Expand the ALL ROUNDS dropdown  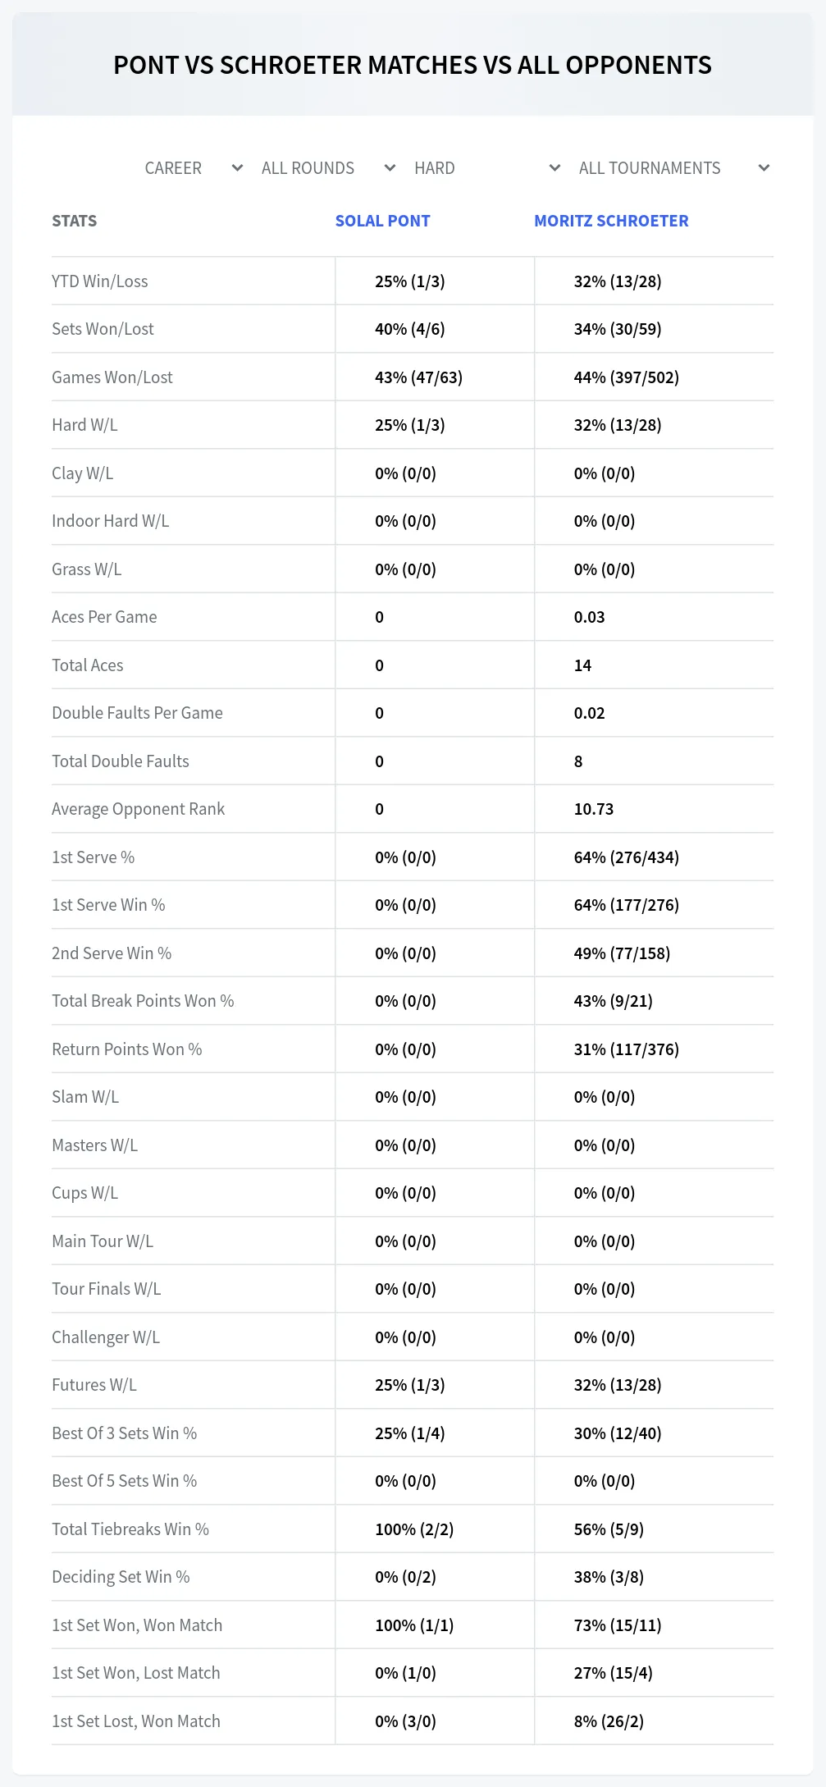click(326, 168)
